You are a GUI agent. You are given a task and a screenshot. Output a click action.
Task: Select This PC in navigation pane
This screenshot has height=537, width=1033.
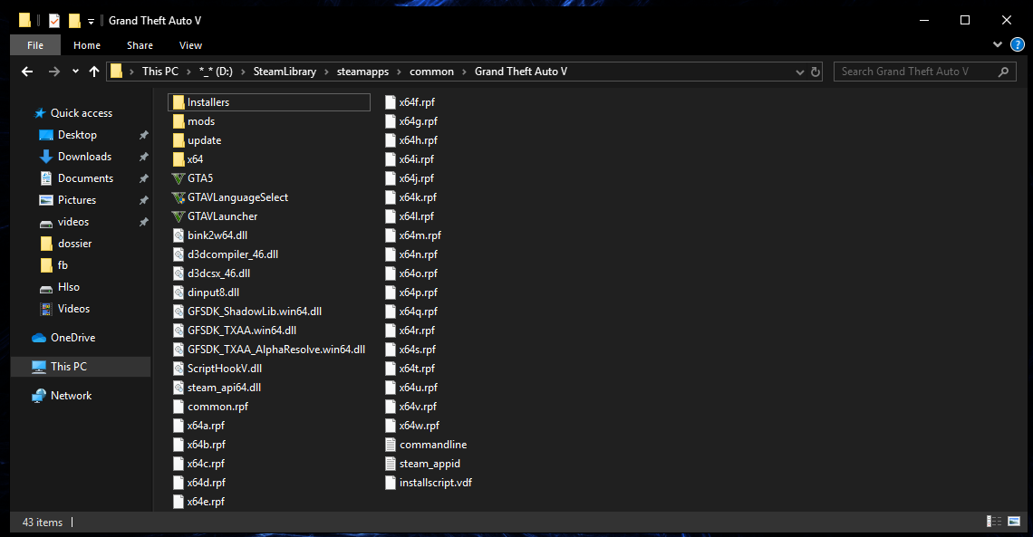[x=81, y=367]
